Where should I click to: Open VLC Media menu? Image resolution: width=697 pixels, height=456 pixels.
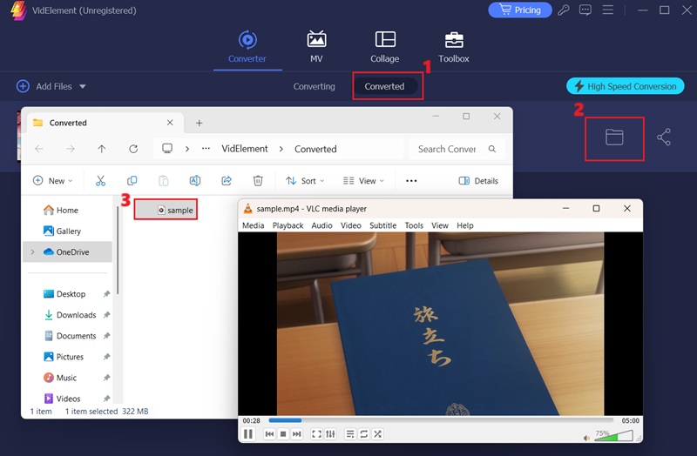click(254, 225)
